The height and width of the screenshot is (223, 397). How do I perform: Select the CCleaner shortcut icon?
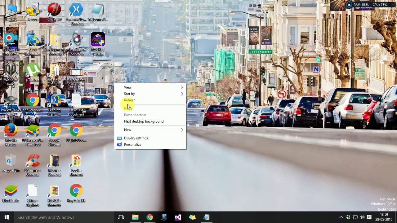pyautogui.click(x=33, y=161)
